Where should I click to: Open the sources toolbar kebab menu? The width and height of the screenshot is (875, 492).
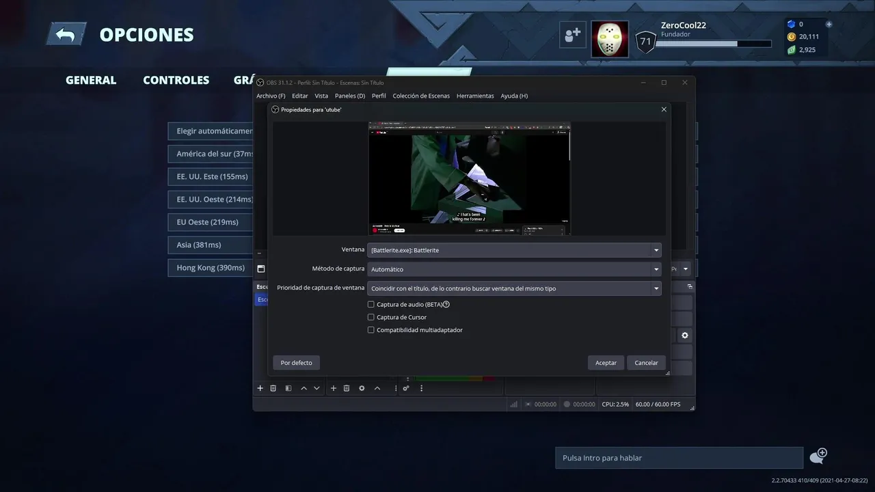[396, 388]
